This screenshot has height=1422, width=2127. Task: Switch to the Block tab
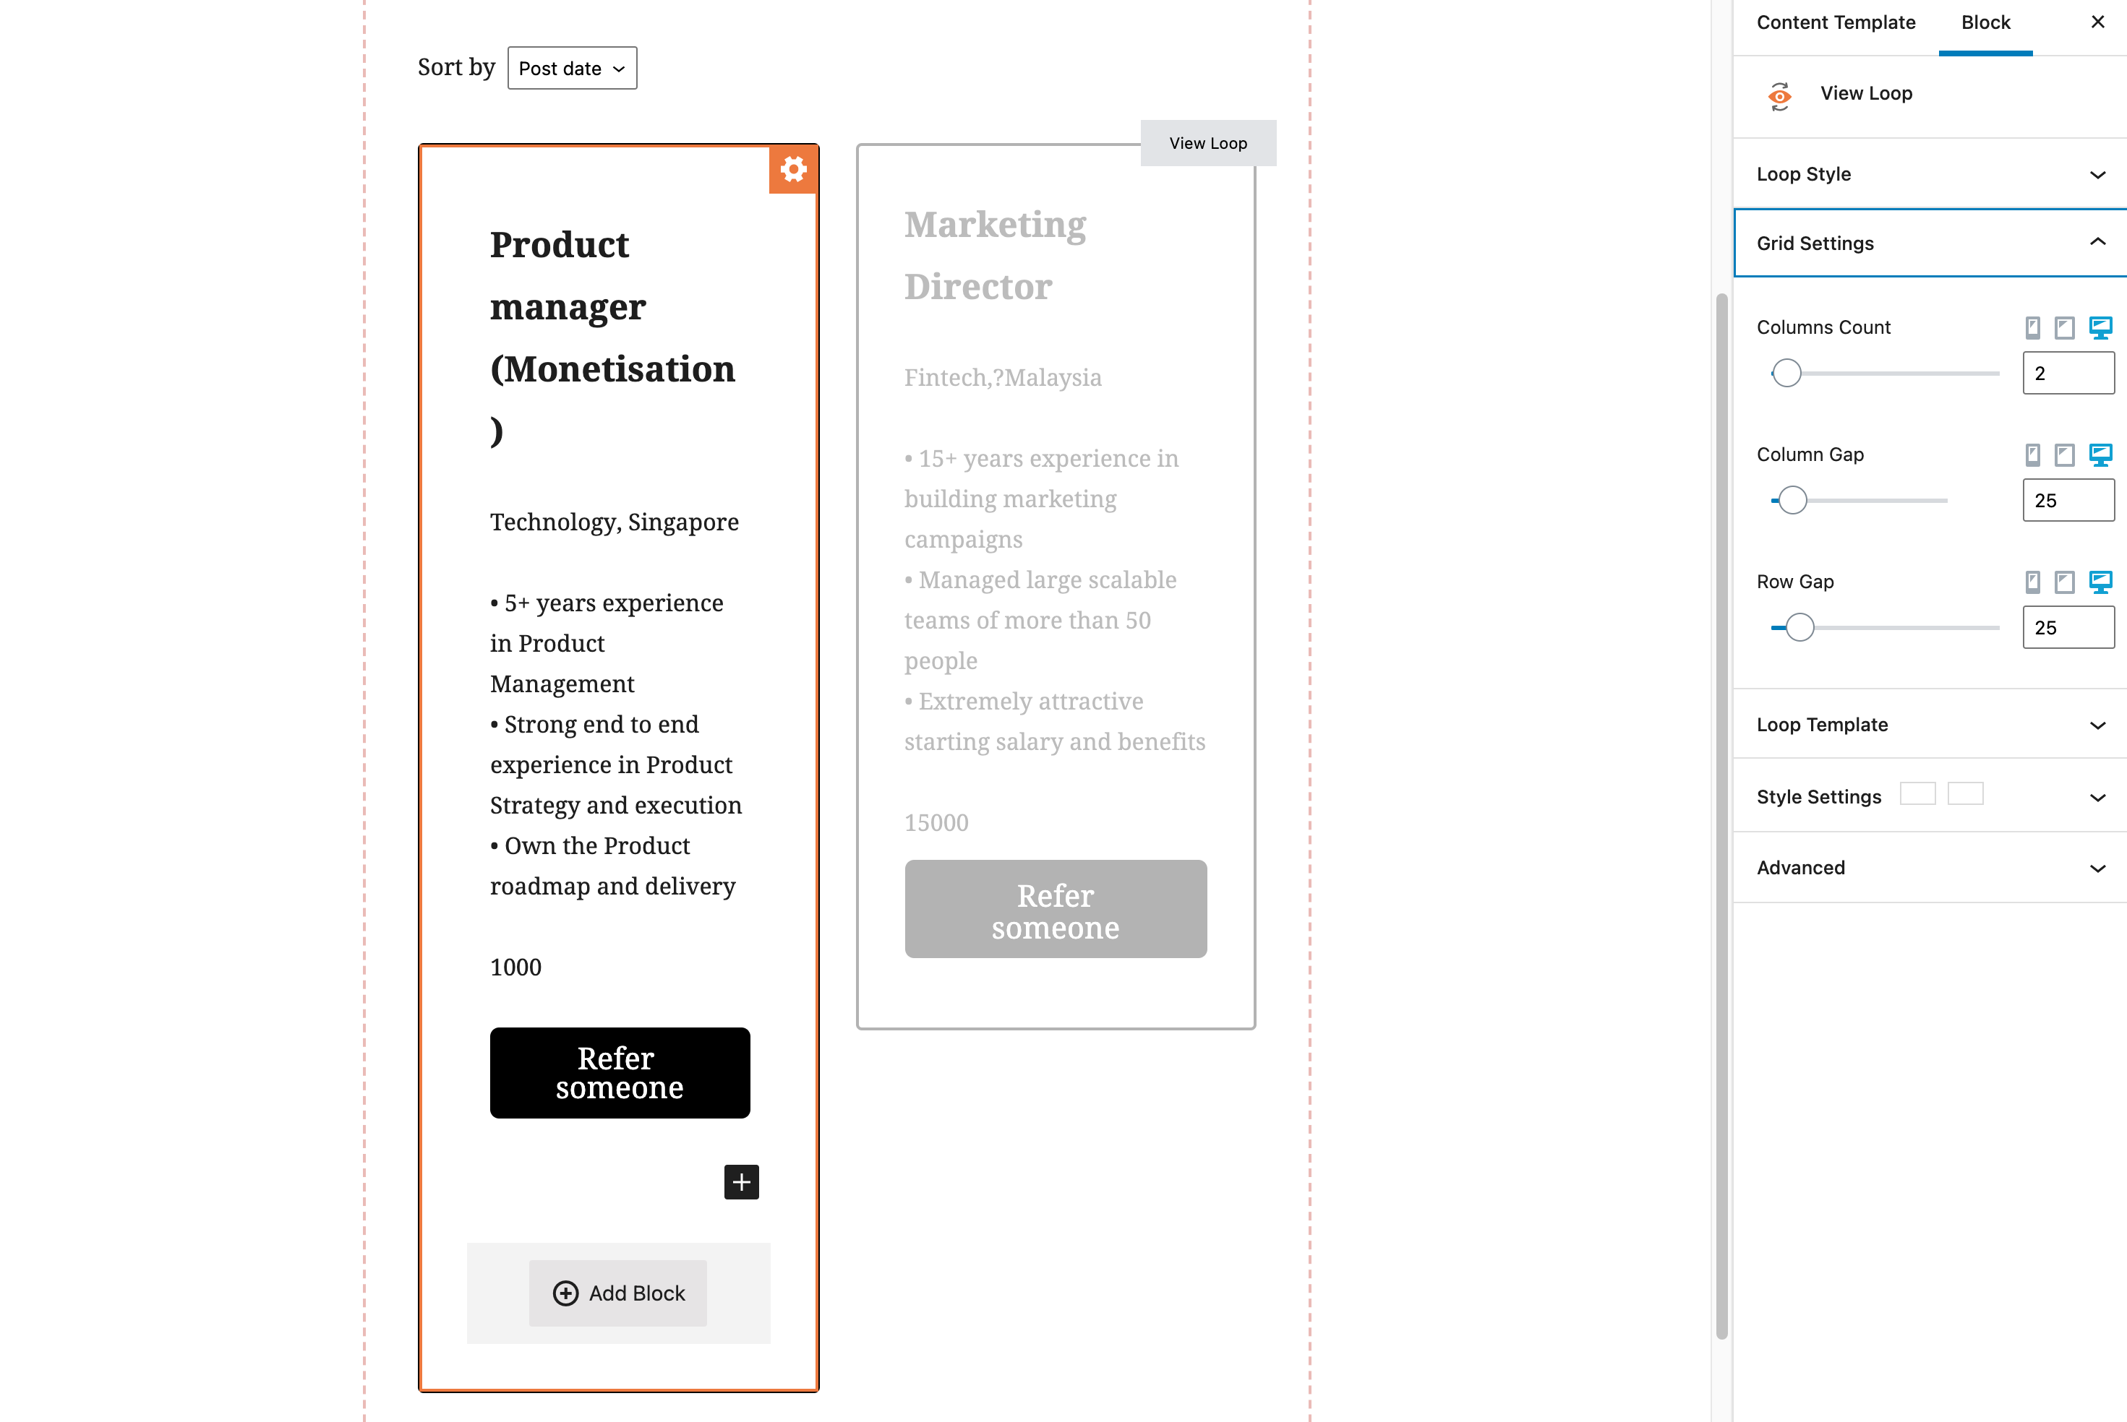[x=1986, y=22]
